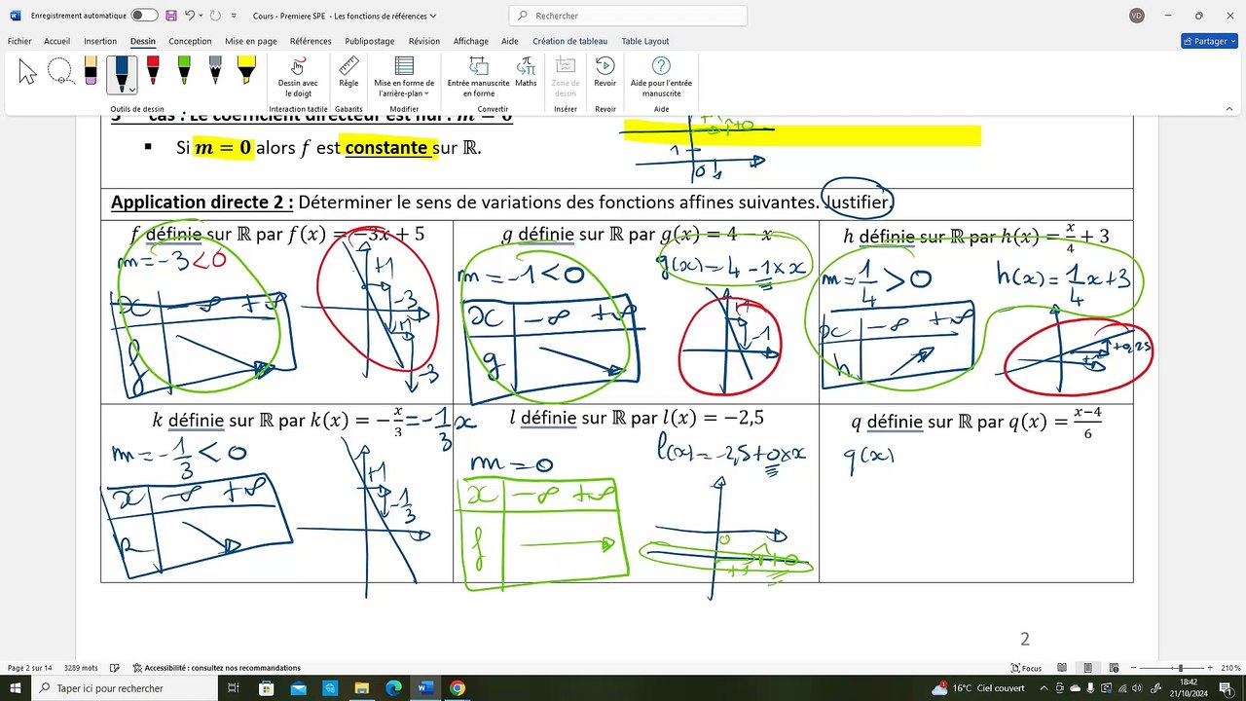Open the Partager share dropdown

[x=1208, y=41]
